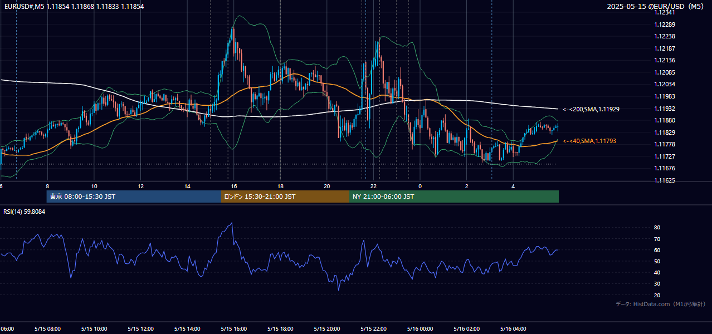
Task: Click price axis value 1.11829
Action: (x=665, y=132)
